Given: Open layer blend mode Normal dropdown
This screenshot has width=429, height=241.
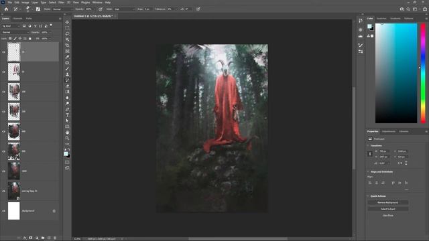Looking at the screenshot, I should coord(15,32).
